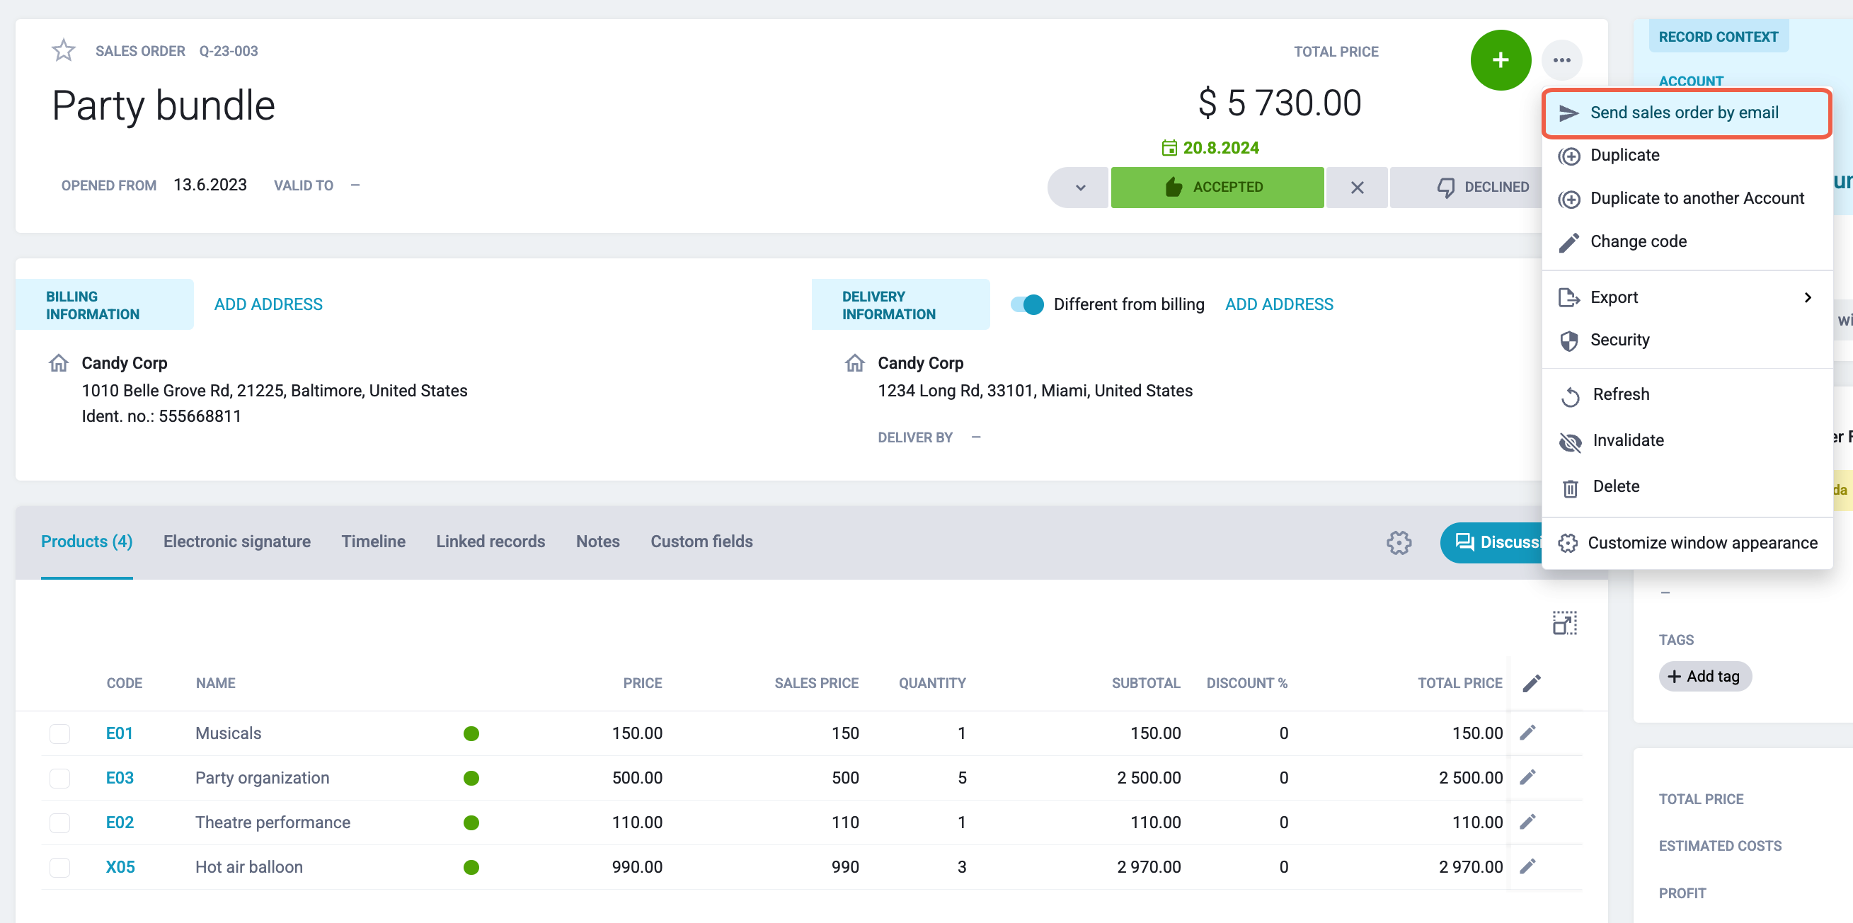
Task: Check the X05 Hot air balloon checkbox
Action: (x=59, y=867)
